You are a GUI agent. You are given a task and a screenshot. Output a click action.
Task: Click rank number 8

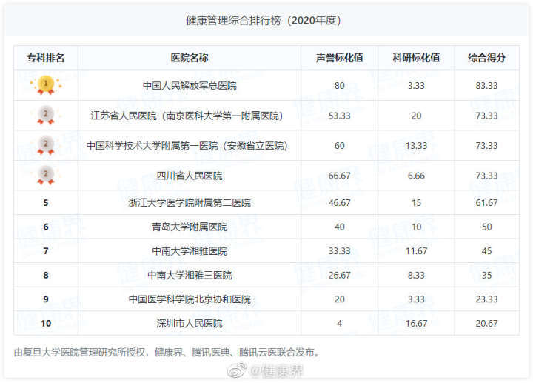point(46,275)
